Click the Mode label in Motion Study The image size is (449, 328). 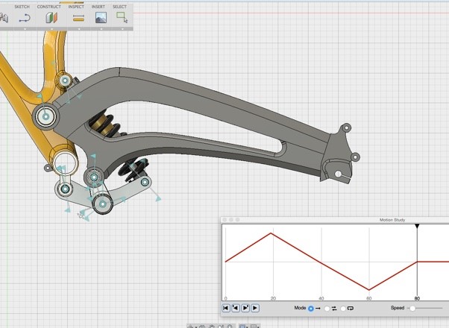coord(300,308)
